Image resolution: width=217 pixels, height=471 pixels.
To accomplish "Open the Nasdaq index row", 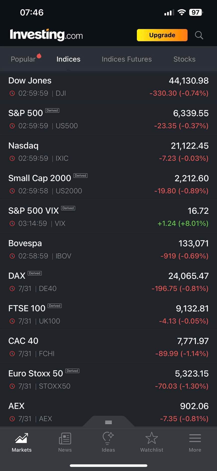I will [108, 152].
